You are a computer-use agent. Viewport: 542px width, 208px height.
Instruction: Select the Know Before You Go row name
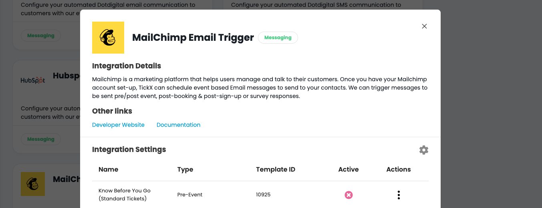tap(124, 194)
